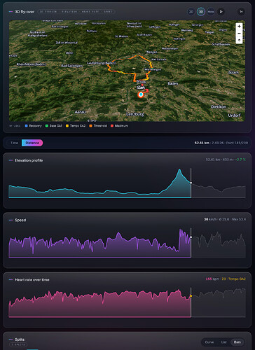Zoom in on the map
The image size is (255, 350).
point(239,27)
